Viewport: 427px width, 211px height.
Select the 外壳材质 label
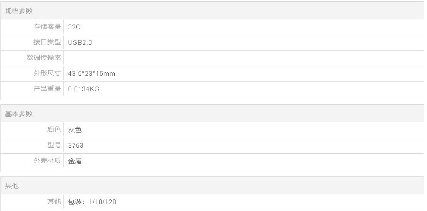tap(47, 161)
